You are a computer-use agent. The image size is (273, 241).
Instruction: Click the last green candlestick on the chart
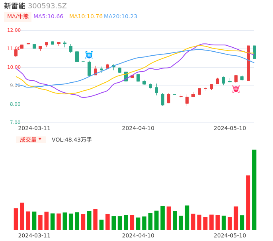pyautogui.click(x=254, y=52)
